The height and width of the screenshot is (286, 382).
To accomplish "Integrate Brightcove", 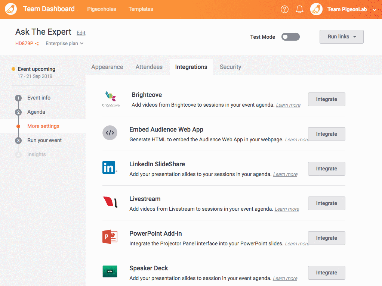I will [x=326, y=100].
